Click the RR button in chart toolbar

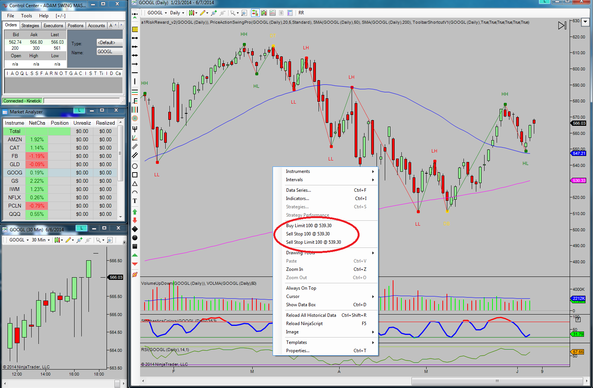pyautogui.click(x=301, y=13)
